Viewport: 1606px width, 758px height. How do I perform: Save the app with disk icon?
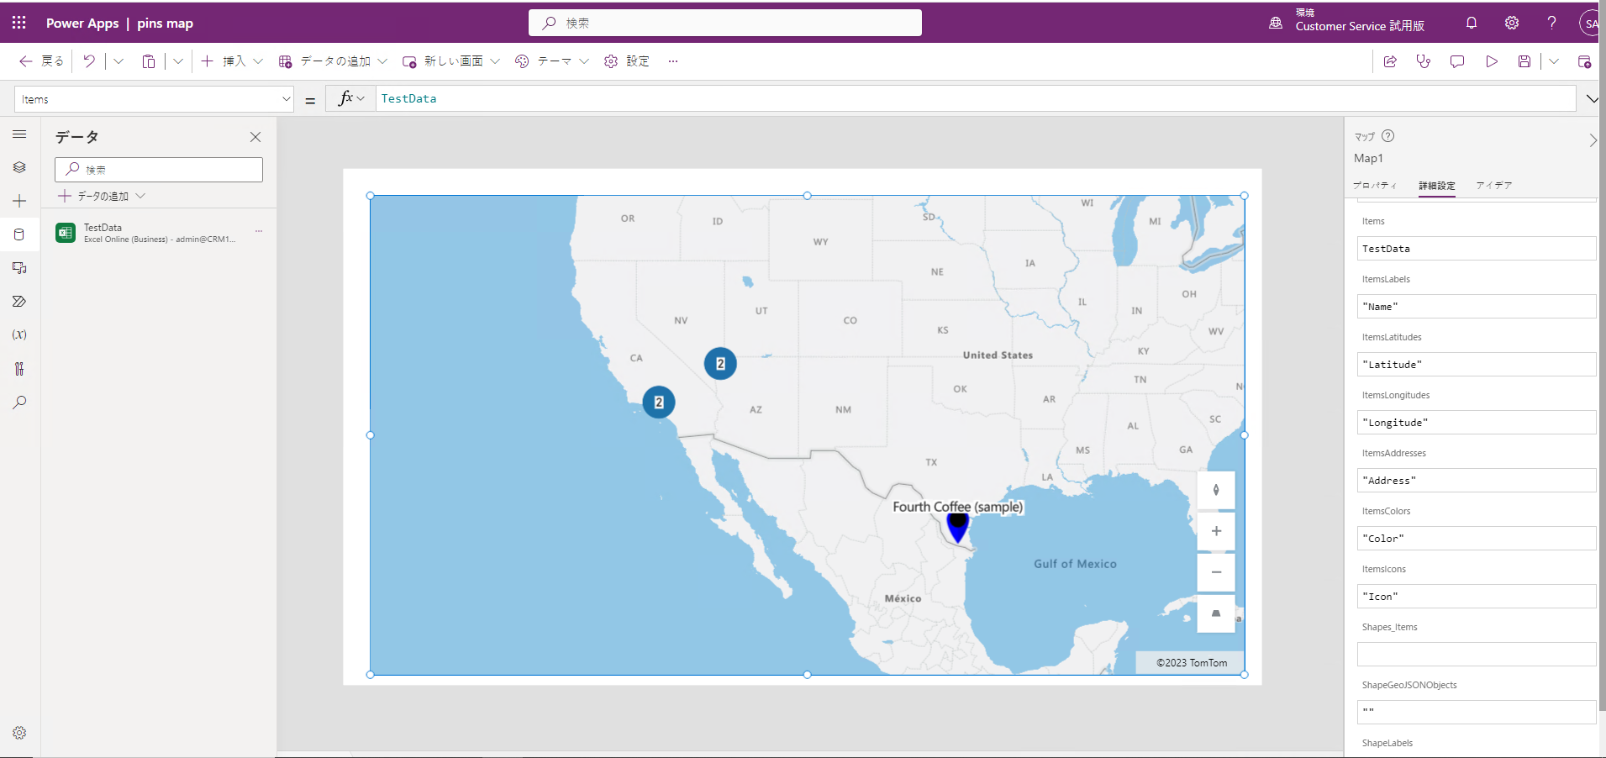pos(1524,61)
